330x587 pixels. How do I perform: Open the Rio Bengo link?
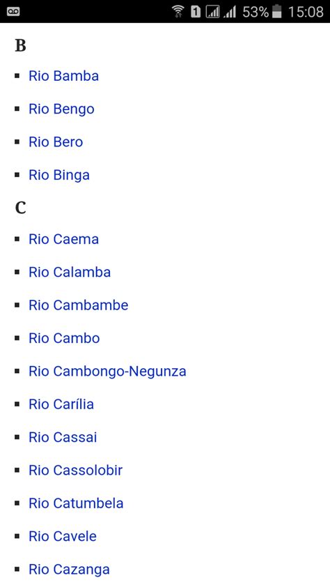[x=62, y=109]
